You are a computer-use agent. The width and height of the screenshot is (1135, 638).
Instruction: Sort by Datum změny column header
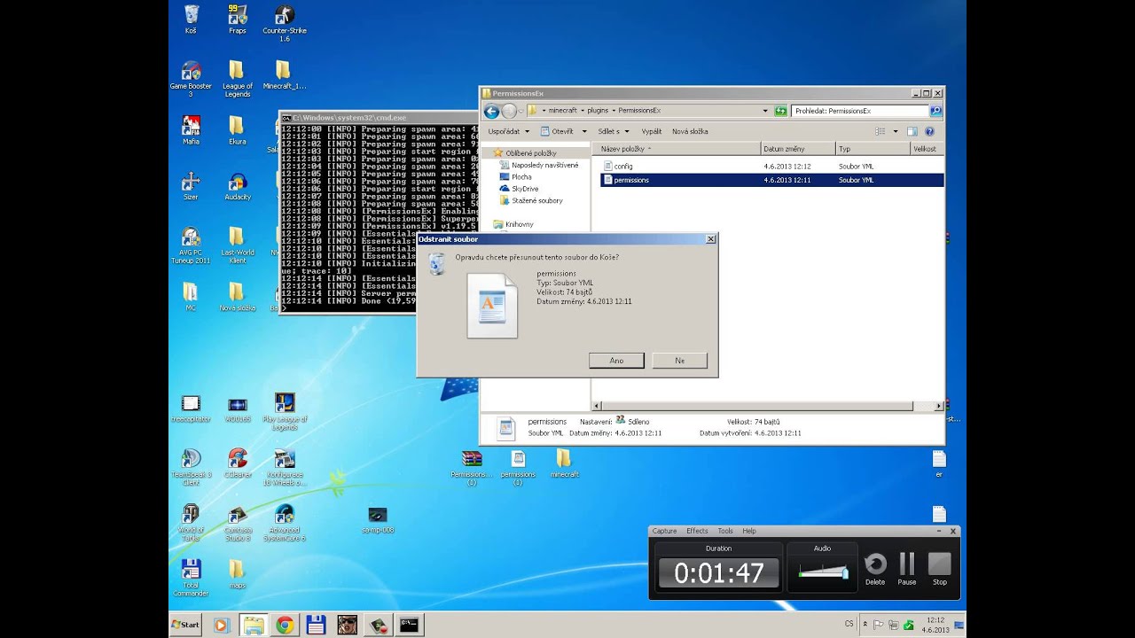click(x=798, y=149)
